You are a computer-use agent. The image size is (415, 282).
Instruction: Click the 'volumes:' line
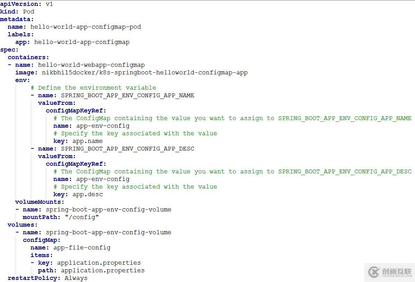[23, 225]
